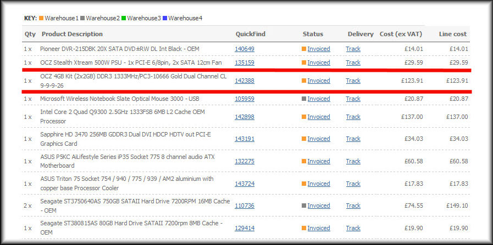493x245 pixels.
Task: Track delivery of Seagate 80GB drive
Action: pyautogui.click(x=353, y=228)
